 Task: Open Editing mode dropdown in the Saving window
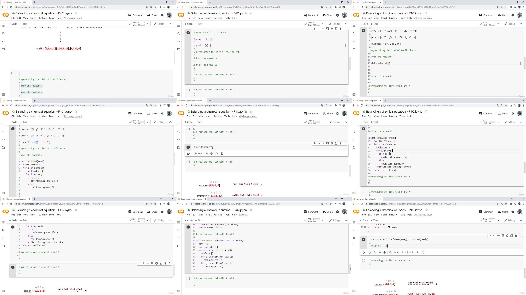click(x=335, y=220)
